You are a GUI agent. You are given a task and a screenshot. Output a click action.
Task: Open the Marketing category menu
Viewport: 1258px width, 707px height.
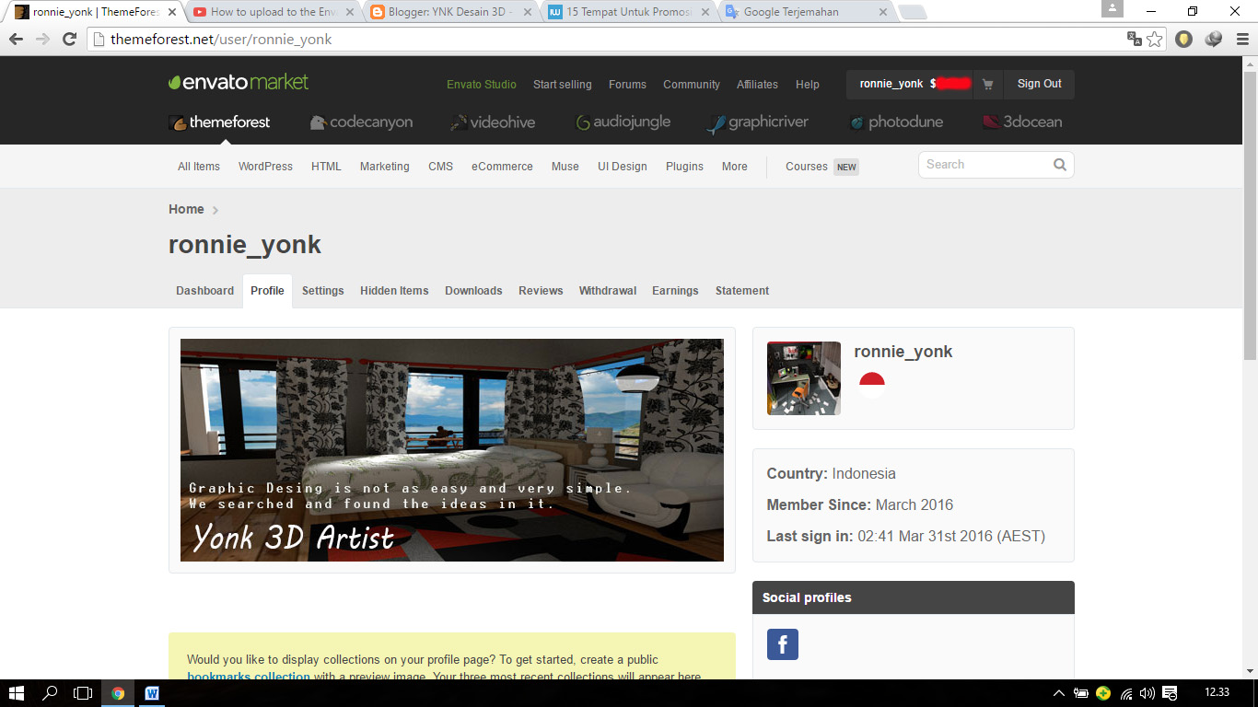coord(384,167)
